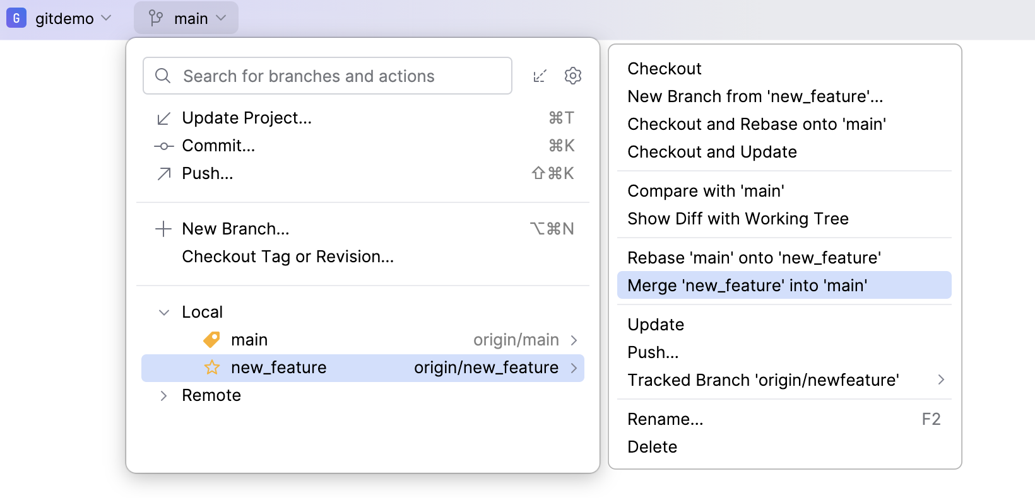Click the fetch arrow icon beside search
The image size is (1035, 498).
(x=540, y=76)
